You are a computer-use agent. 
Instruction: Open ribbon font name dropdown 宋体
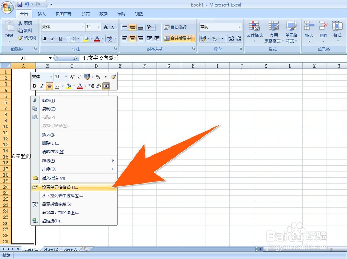point(83,27)
